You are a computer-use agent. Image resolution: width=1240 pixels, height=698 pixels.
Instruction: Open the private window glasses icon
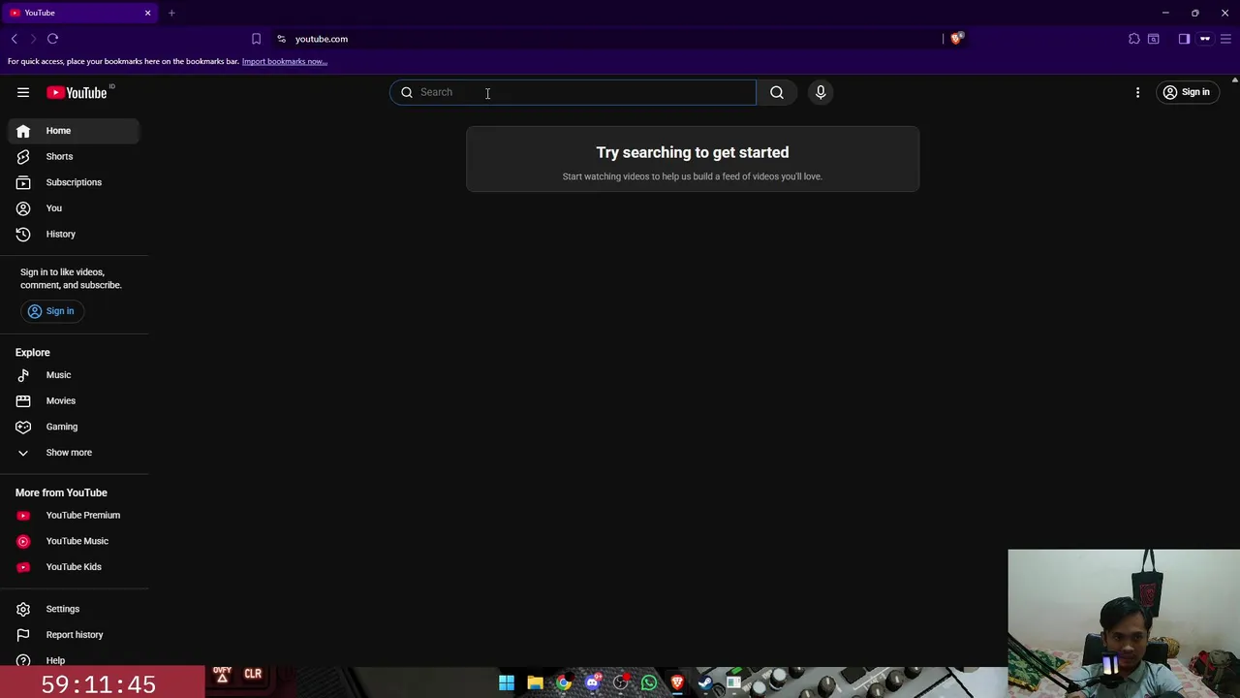point(1205,39)
